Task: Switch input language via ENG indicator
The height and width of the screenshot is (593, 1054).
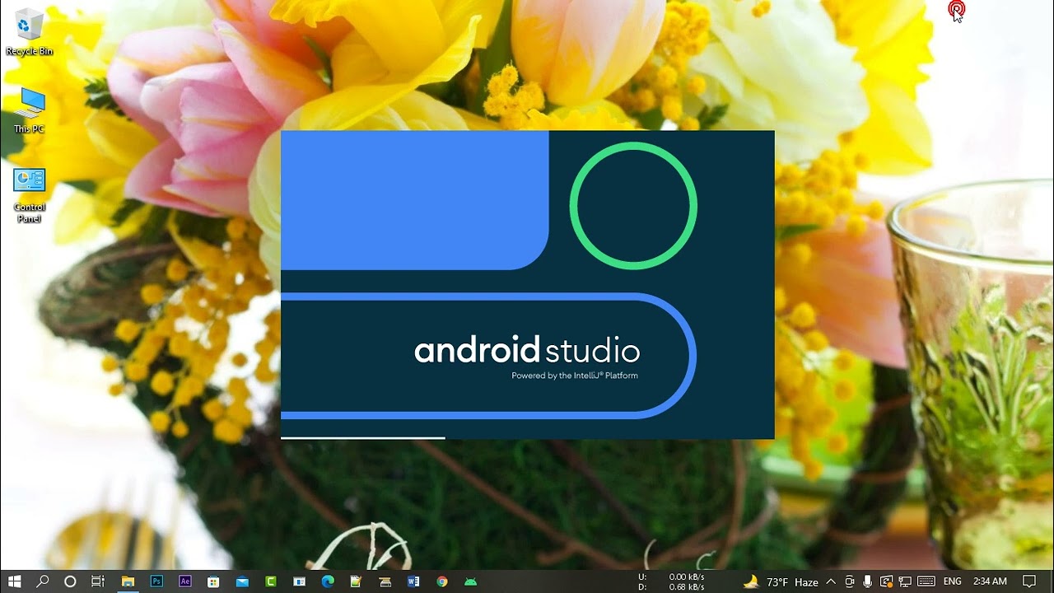Action: tap(953, 581)
